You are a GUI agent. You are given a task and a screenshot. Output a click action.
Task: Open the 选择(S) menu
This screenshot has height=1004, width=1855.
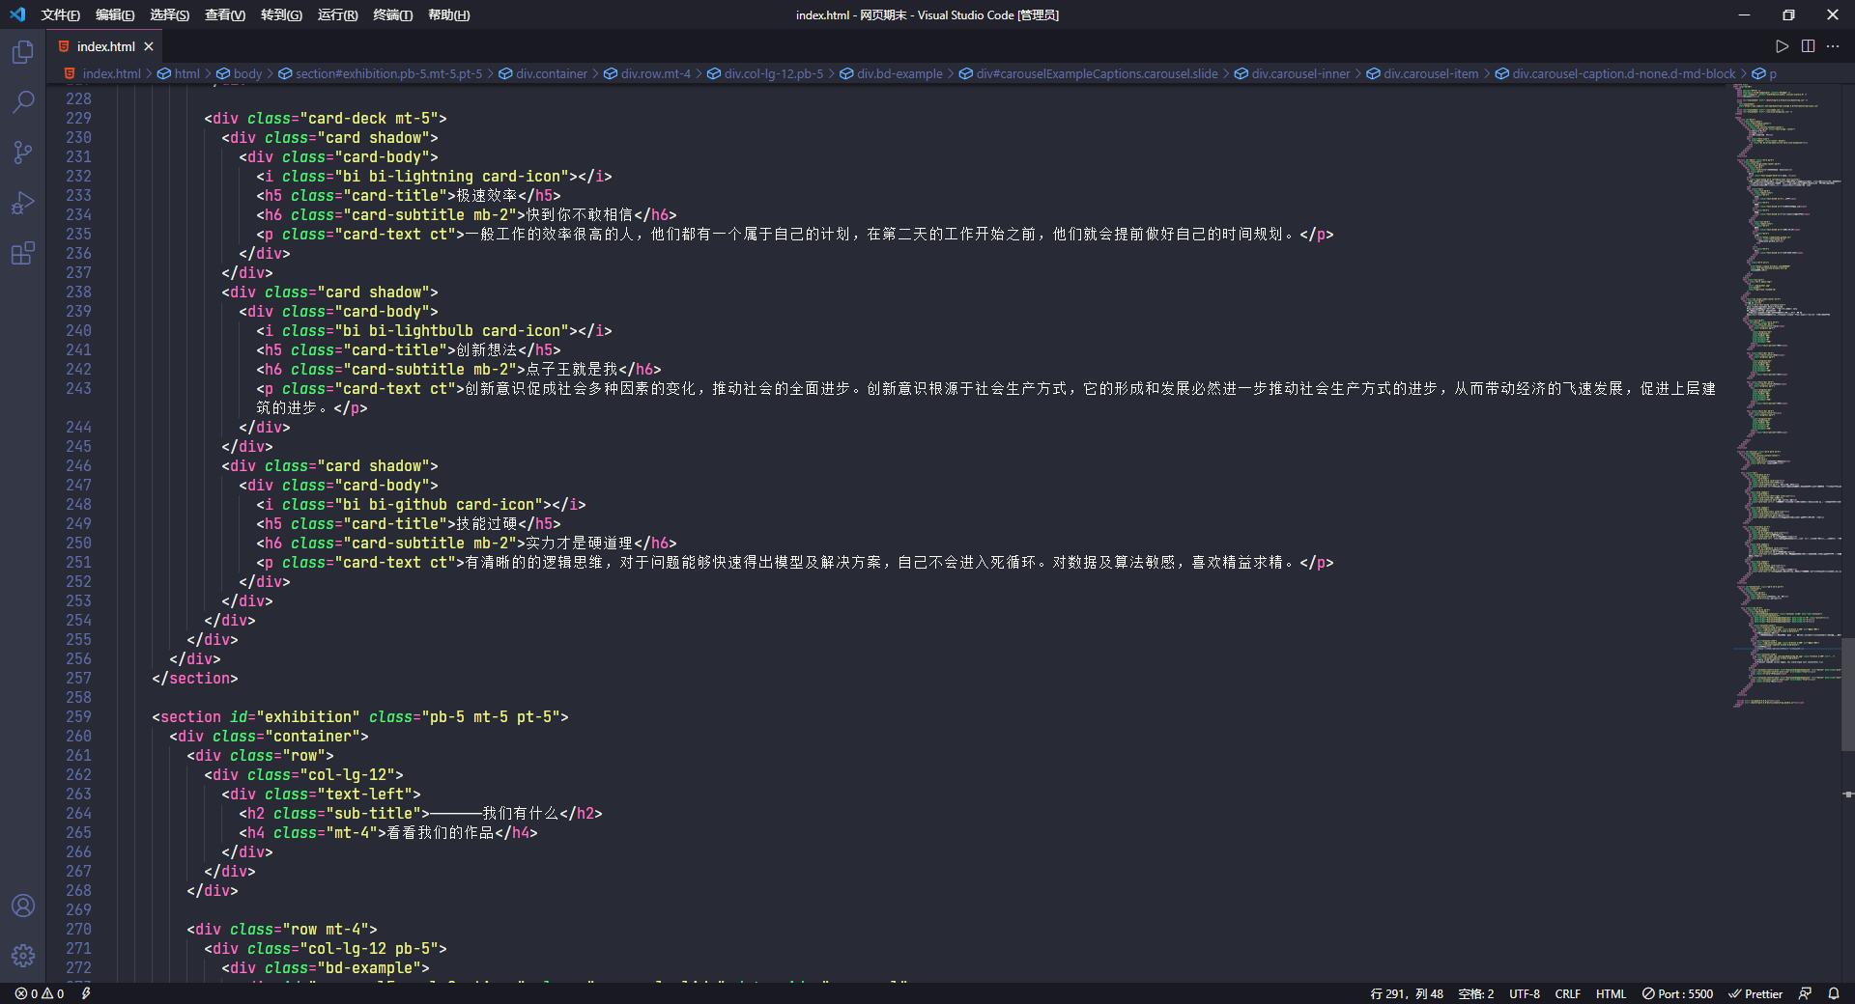(x=169, y=14)
